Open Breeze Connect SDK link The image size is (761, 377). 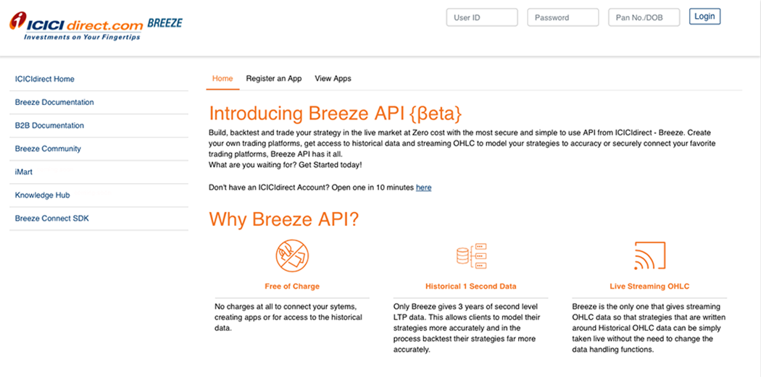(51, 218)
